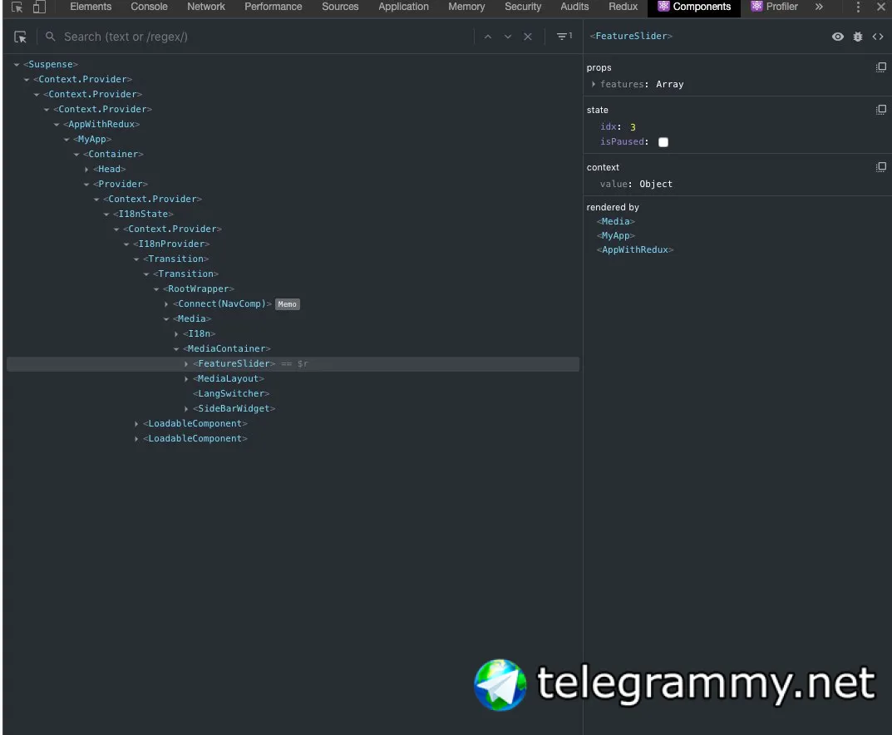The image size is (892, 735).
Task: Select the RootWrapper tree row
Action: click(293, 289)
